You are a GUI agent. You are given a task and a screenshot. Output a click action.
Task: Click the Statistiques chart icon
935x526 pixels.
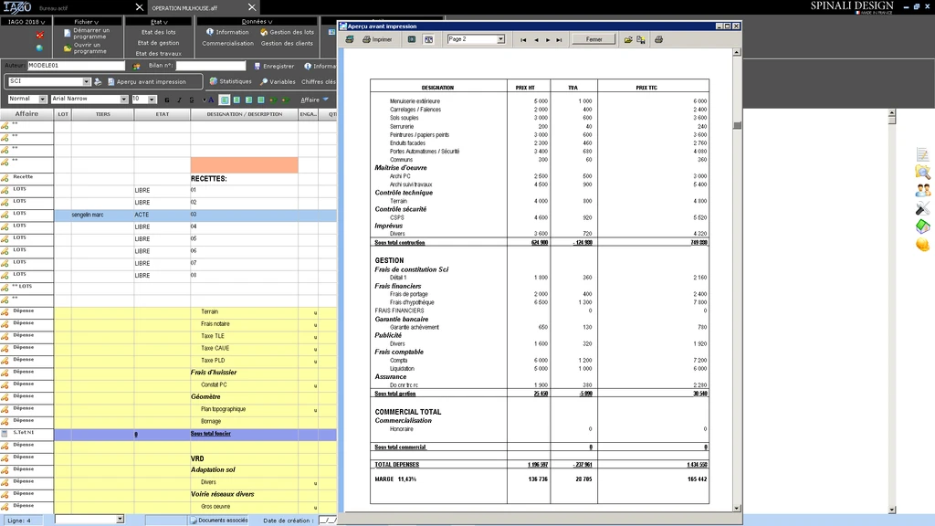pyautogui.click(x=213, y=81)
